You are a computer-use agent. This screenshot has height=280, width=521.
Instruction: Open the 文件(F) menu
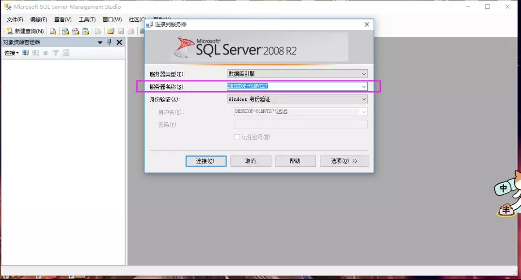(15, 19)
